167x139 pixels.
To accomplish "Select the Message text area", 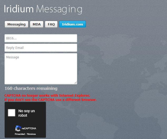I will point(41,68).
